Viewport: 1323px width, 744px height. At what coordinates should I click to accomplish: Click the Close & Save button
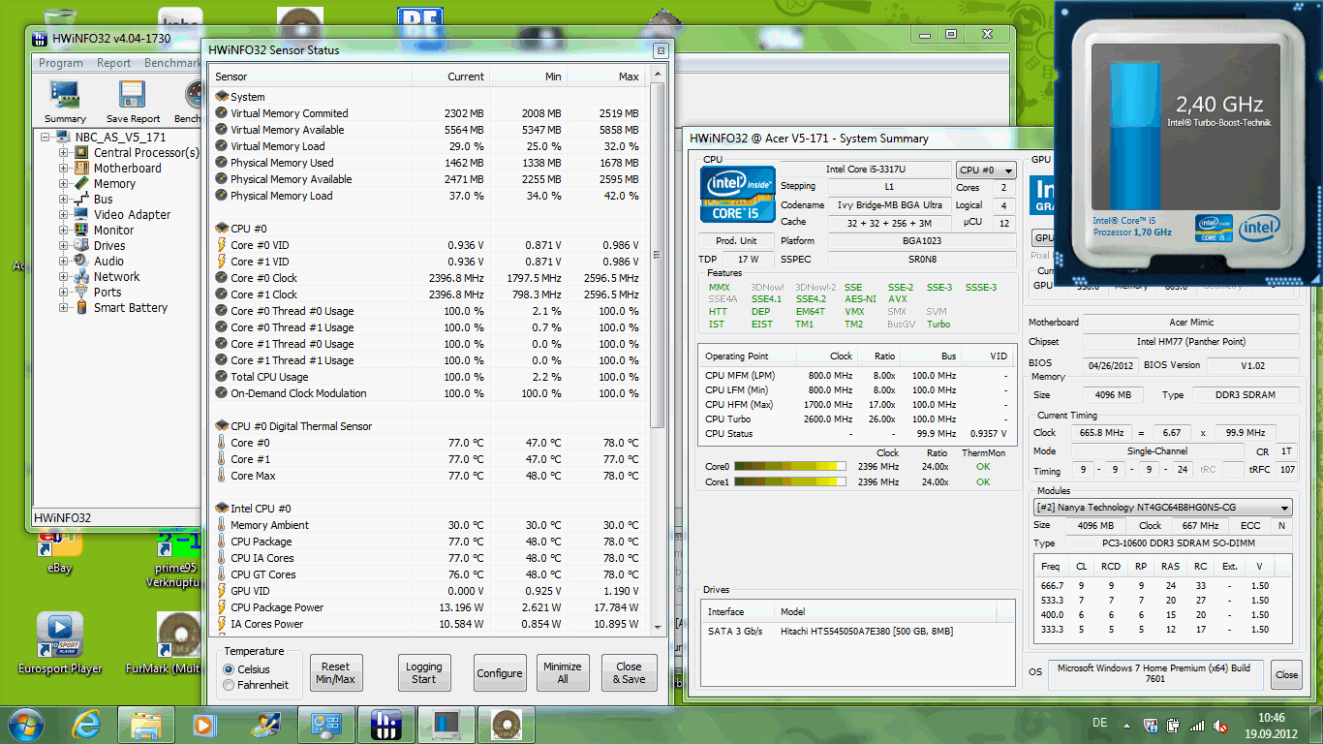click(630, 673)
